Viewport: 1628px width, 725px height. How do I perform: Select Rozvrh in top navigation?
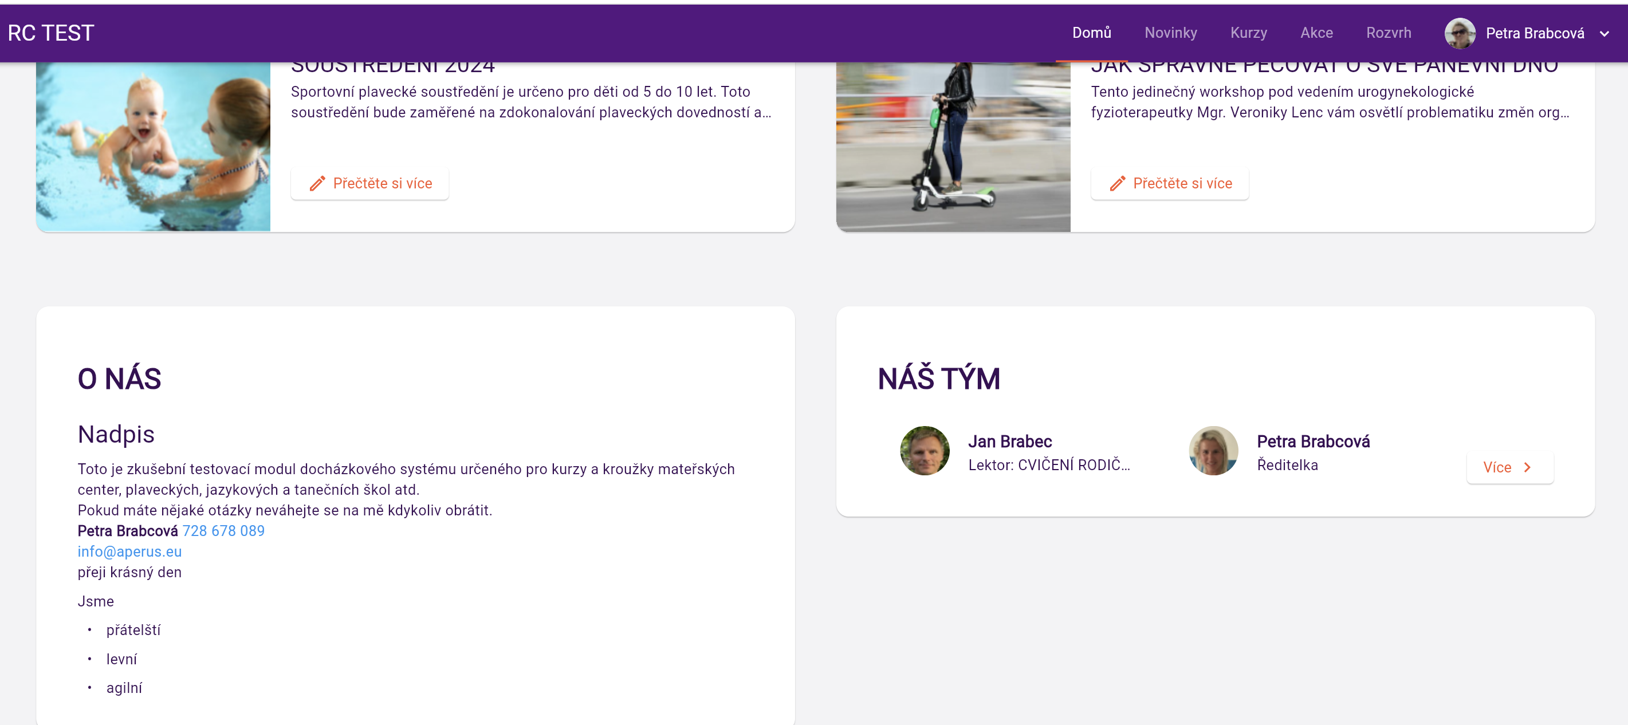(1389, 33)
